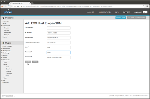Open the language dropdown
The height and width of the screenshot is (99, 150).
click(x=145, y=12)
